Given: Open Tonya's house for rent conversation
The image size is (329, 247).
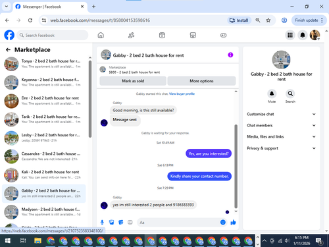Looking at the screenshot, I should (x=44, y=64).
